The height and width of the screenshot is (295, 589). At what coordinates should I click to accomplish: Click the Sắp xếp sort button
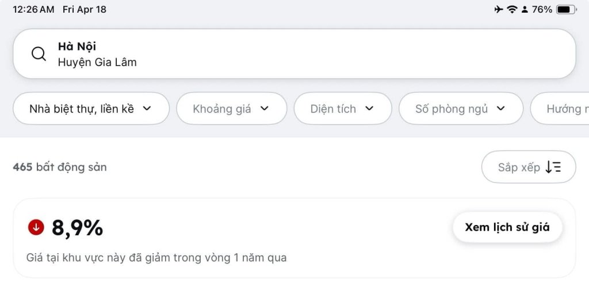point(529,167)
